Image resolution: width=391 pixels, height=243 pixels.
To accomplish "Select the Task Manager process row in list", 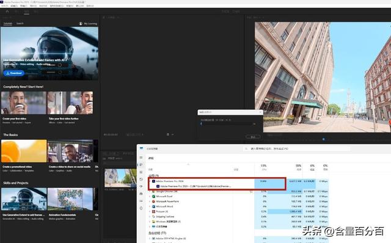I will click(238, 227).
